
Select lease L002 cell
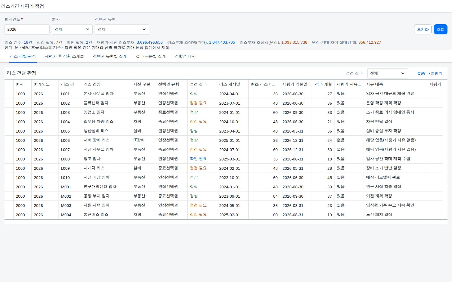[70, 103]
